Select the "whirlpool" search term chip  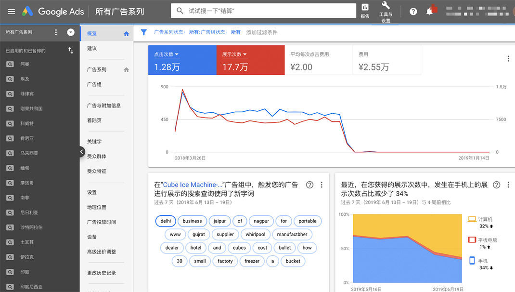click(x=255, y=234)
